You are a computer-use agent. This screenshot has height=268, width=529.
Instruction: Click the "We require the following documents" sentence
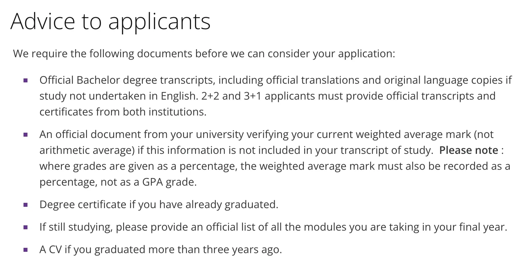pos(204,54)
